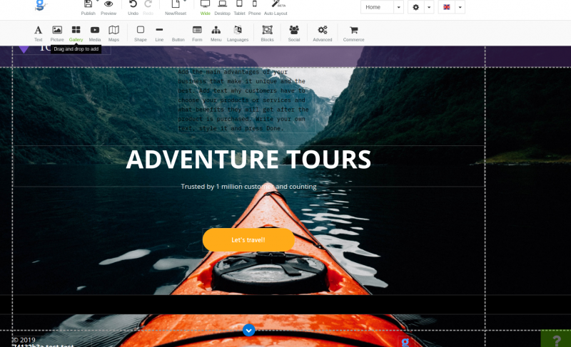Click the Redo arrow

[148, 5]
